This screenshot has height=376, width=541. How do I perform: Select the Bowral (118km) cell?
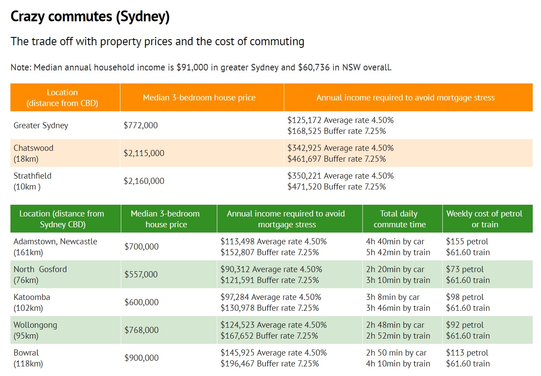pos(66,358)
